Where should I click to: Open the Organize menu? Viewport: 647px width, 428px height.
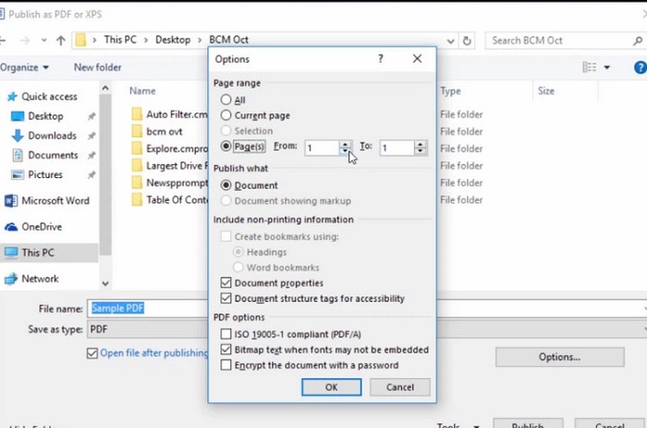coord(24,67)
